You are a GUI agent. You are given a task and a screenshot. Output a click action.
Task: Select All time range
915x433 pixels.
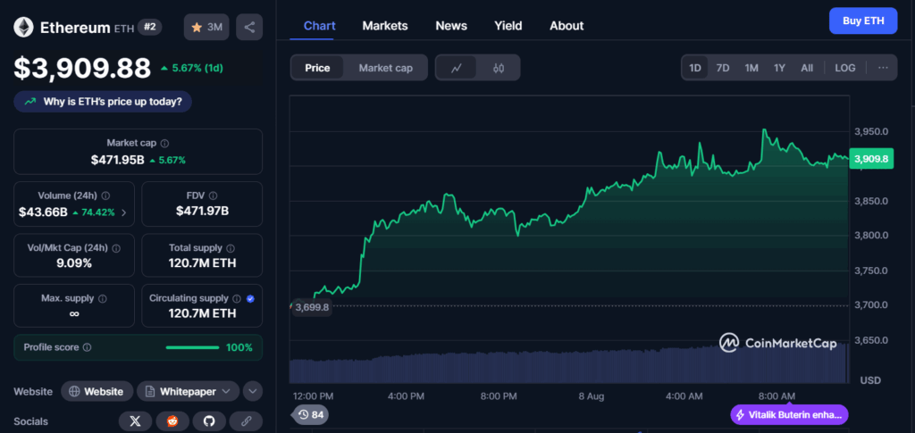pos(807,68)
